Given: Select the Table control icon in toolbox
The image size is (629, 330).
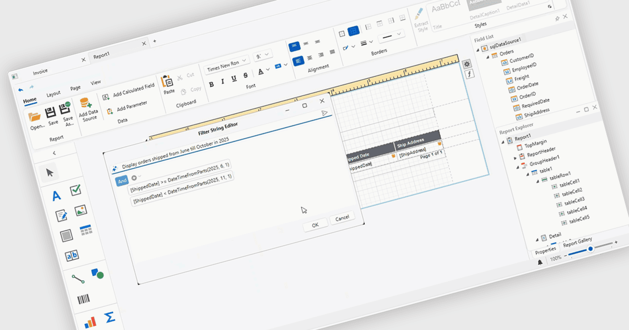Looking at the screenshot, I should pos(86,230).
